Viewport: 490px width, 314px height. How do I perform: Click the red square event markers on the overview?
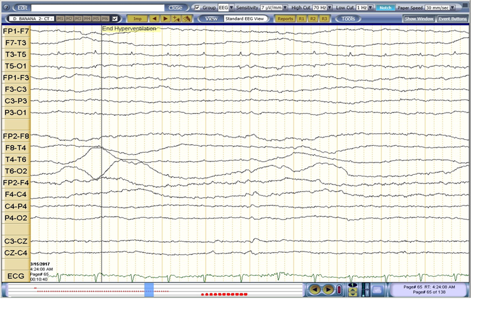pyautogui.click(x=224, y=294)
